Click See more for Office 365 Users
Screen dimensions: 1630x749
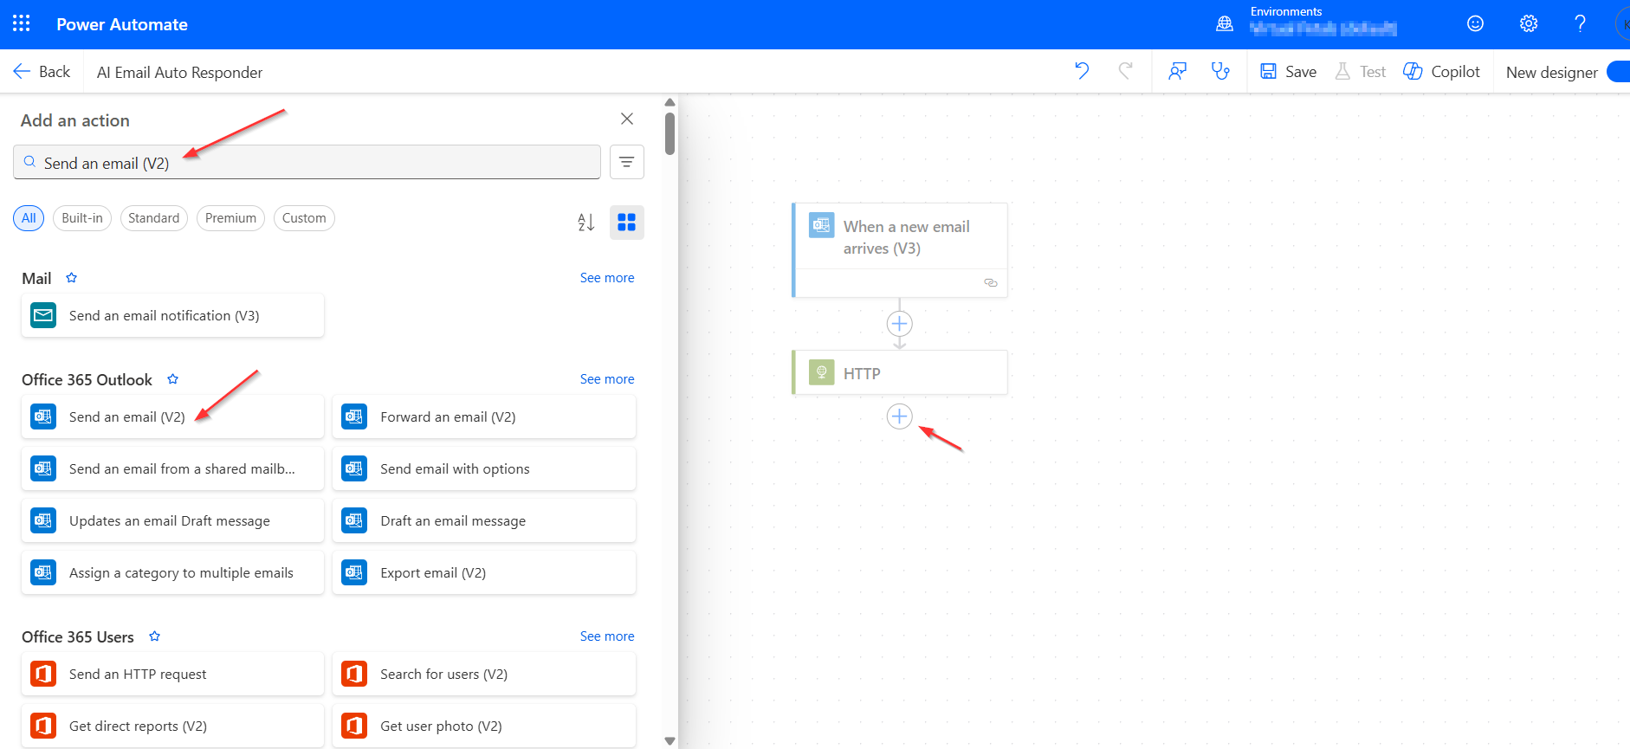pyautogui.click(x=607, y=636)
